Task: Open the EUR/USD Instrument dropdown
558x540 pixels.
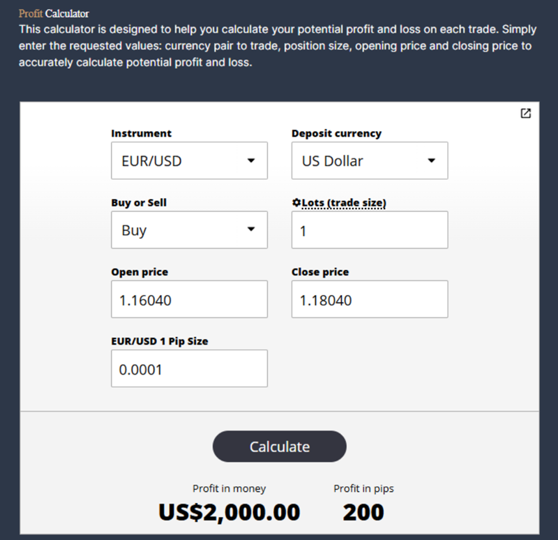Action: pos(188,160)
